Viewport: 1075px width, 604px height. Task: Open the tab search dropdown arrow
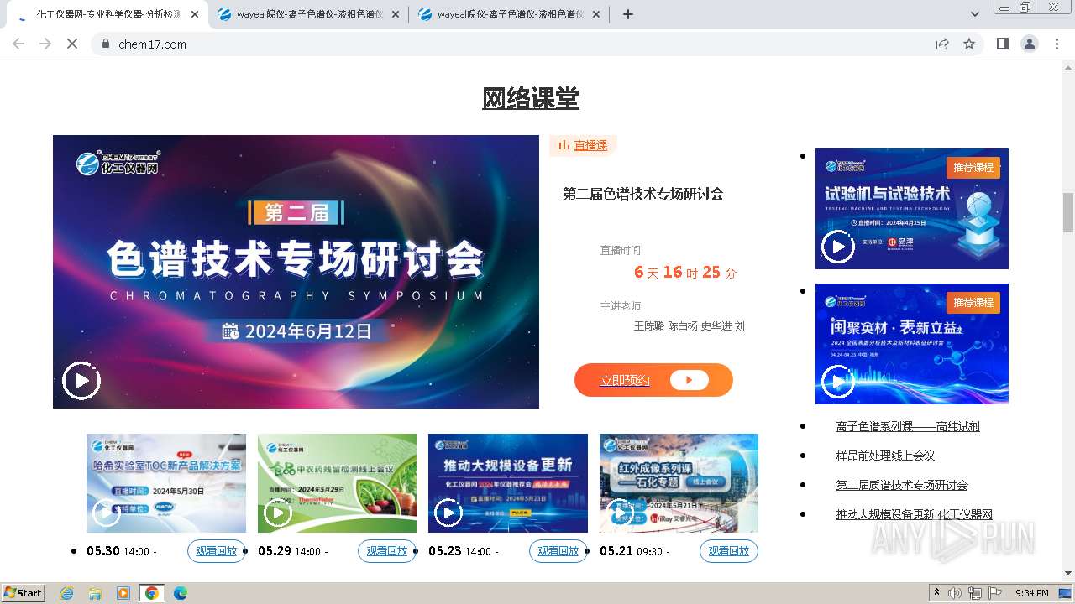[975, 14]
